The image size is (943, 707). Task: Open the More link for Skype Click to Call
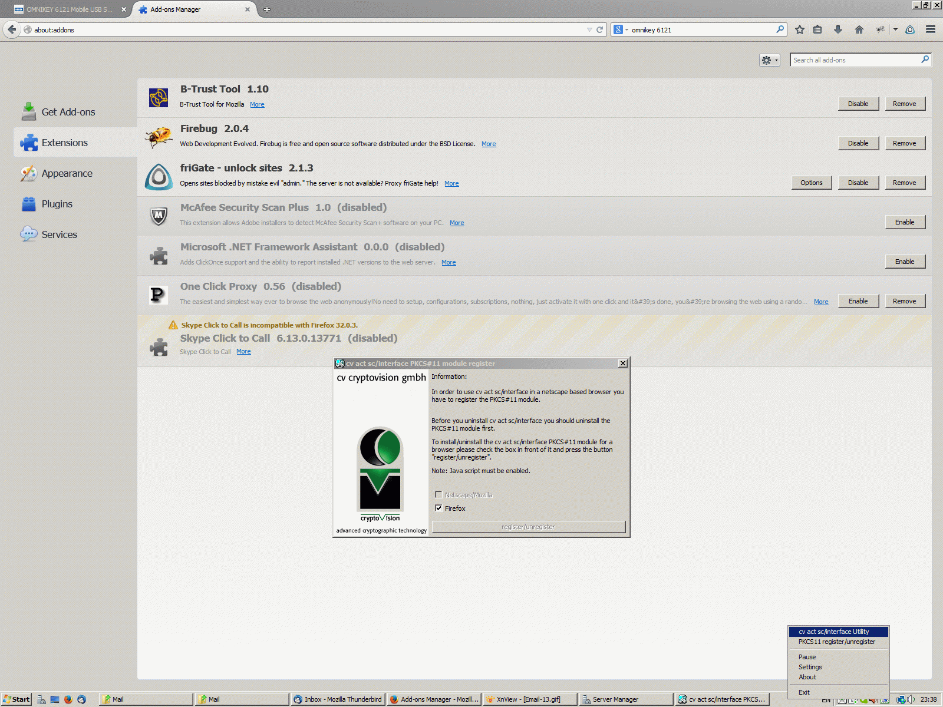pyautogui.click(x=243, y=352)
